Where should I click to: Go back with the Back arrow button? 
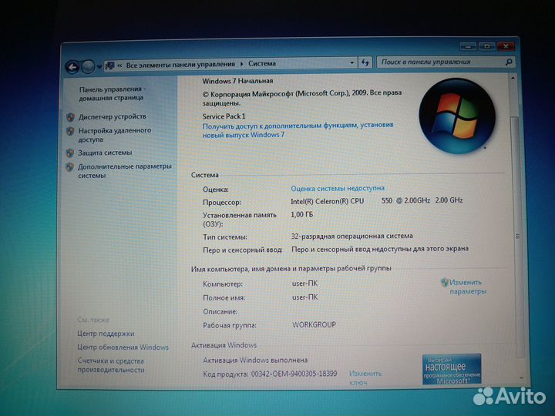point(72,67)
